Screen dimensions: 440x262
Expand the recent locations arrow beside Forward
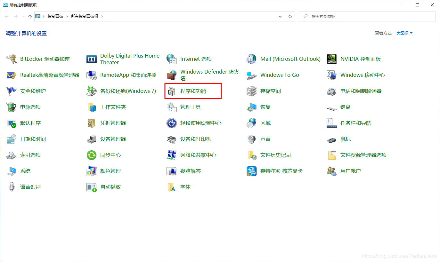(23, 16)
